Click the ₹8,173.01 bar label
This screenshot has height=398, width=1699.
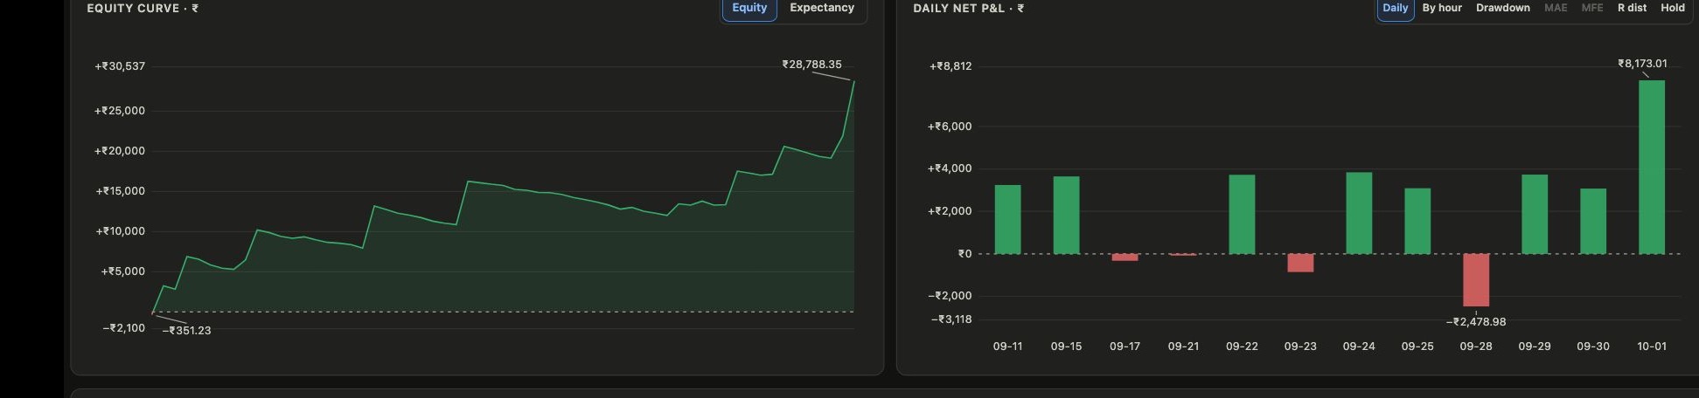[x=1642, y=64]
